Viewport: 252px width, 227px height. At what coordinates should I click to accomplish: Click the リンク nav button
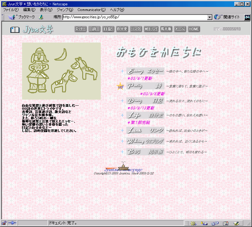(136, 29)
